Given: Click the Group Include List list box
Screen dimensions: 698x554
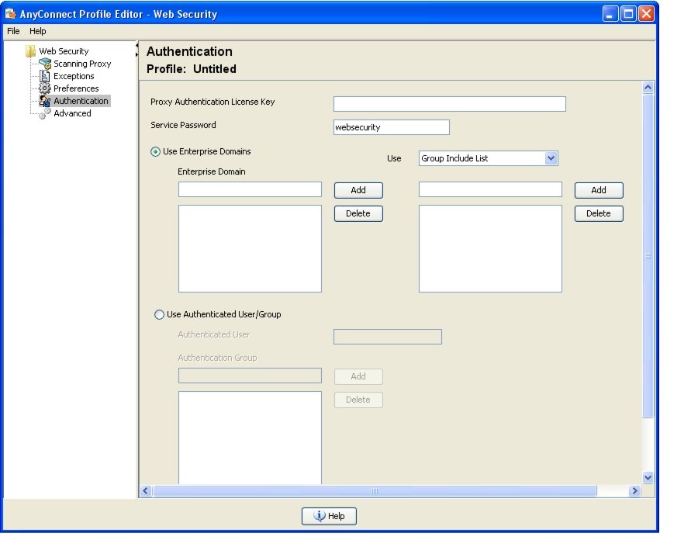Looking at the screenshot, I should 490,248.
